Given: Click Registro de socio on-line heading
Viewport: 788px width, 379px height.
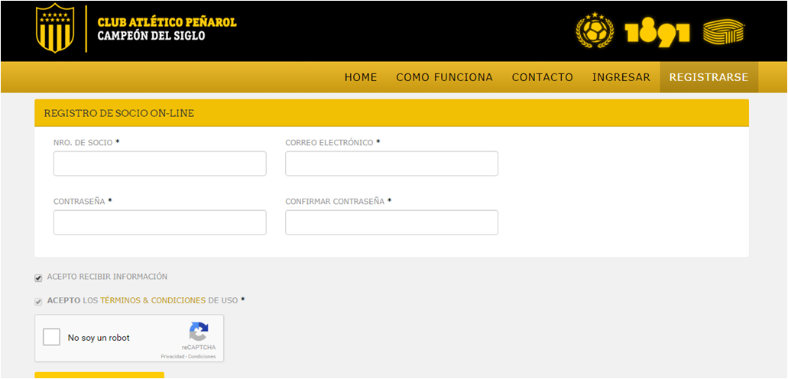Looking at the screenshot, I should pyautogui.click(x=119, y=113).
